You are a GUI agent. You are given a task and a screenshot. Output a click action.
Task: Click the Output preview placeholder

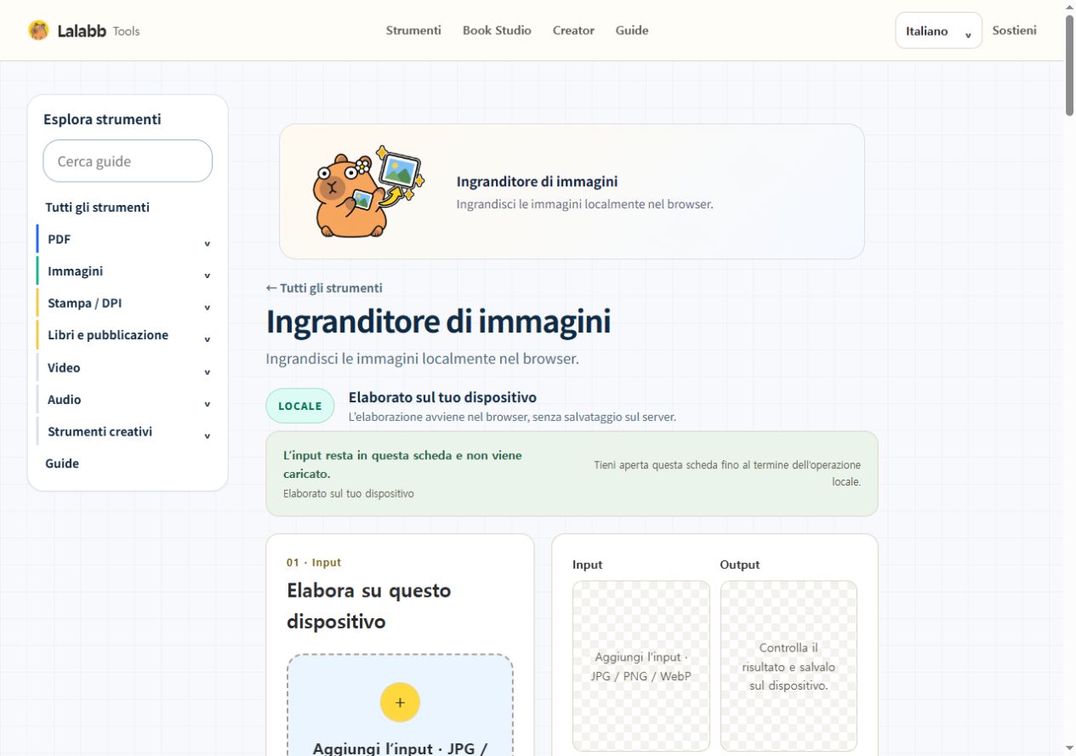tap(788, 666)
